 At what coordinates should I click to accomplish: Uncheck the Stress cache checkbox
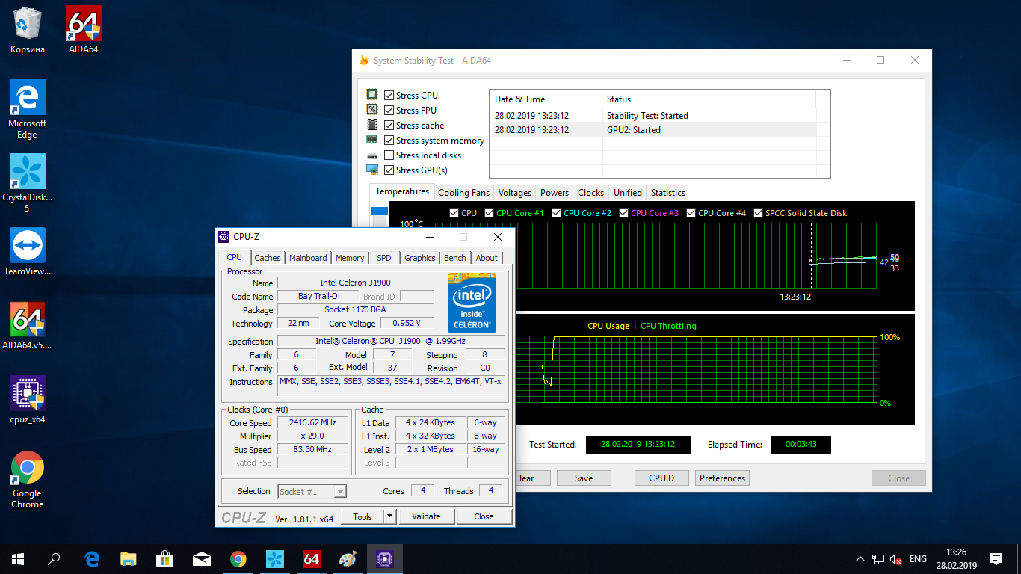coord(389,126)
